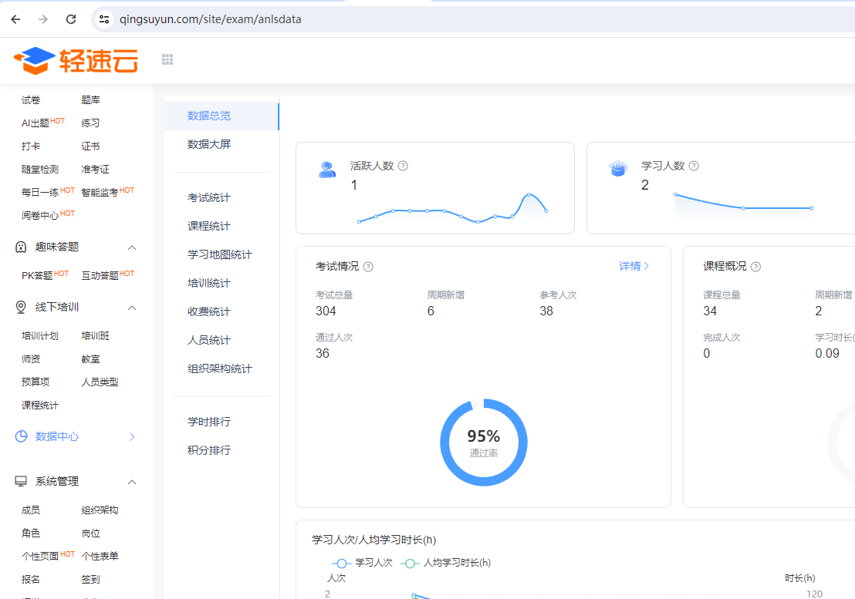Toggle 人均学习时长(h) legend series
The image size is (855, 599).
click(x=447, y=563)
